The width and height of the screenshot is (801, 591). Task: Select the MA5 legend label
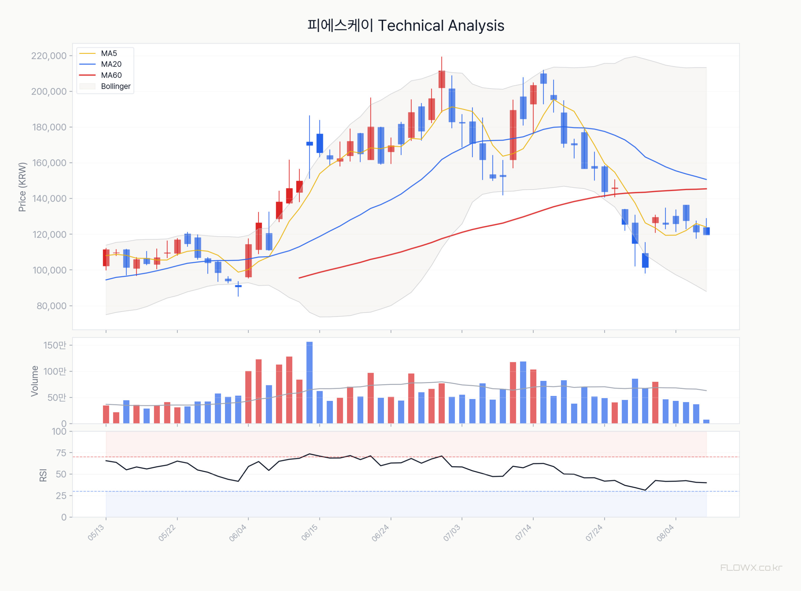pos(109,53)
